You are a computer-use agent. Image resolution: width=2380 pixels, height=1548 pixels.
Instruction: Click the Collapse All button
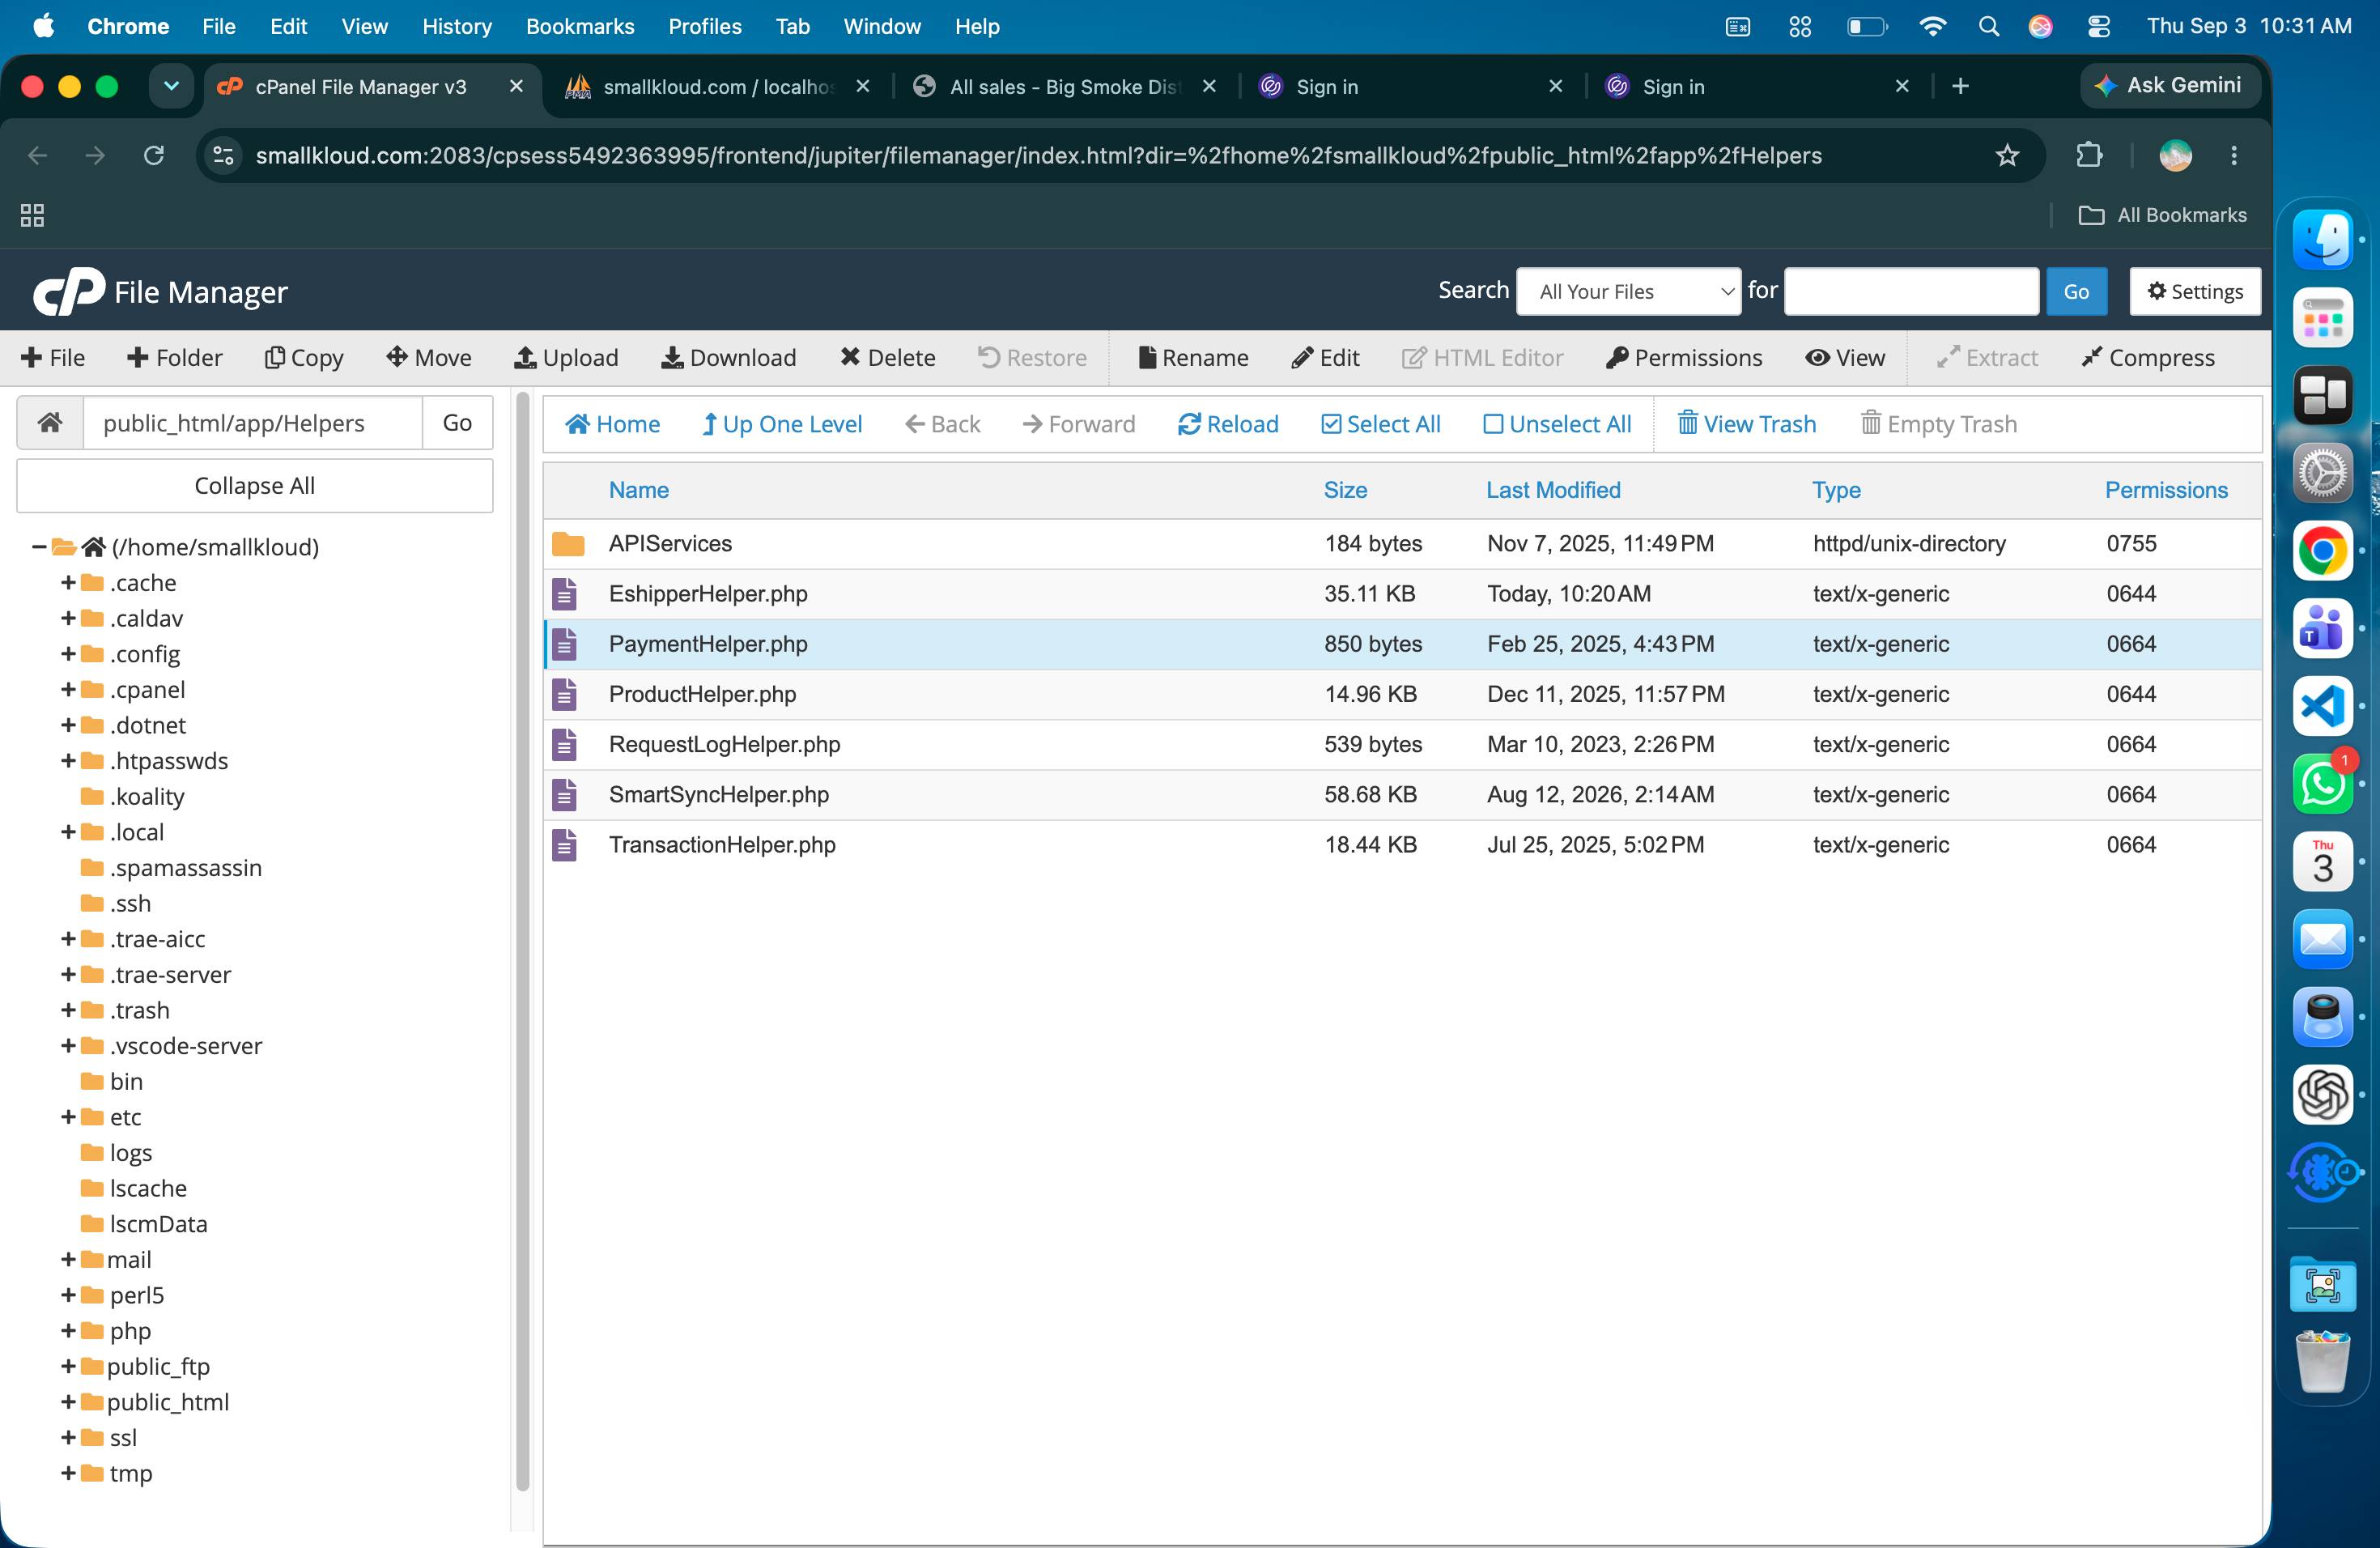[x=255, y=486]
